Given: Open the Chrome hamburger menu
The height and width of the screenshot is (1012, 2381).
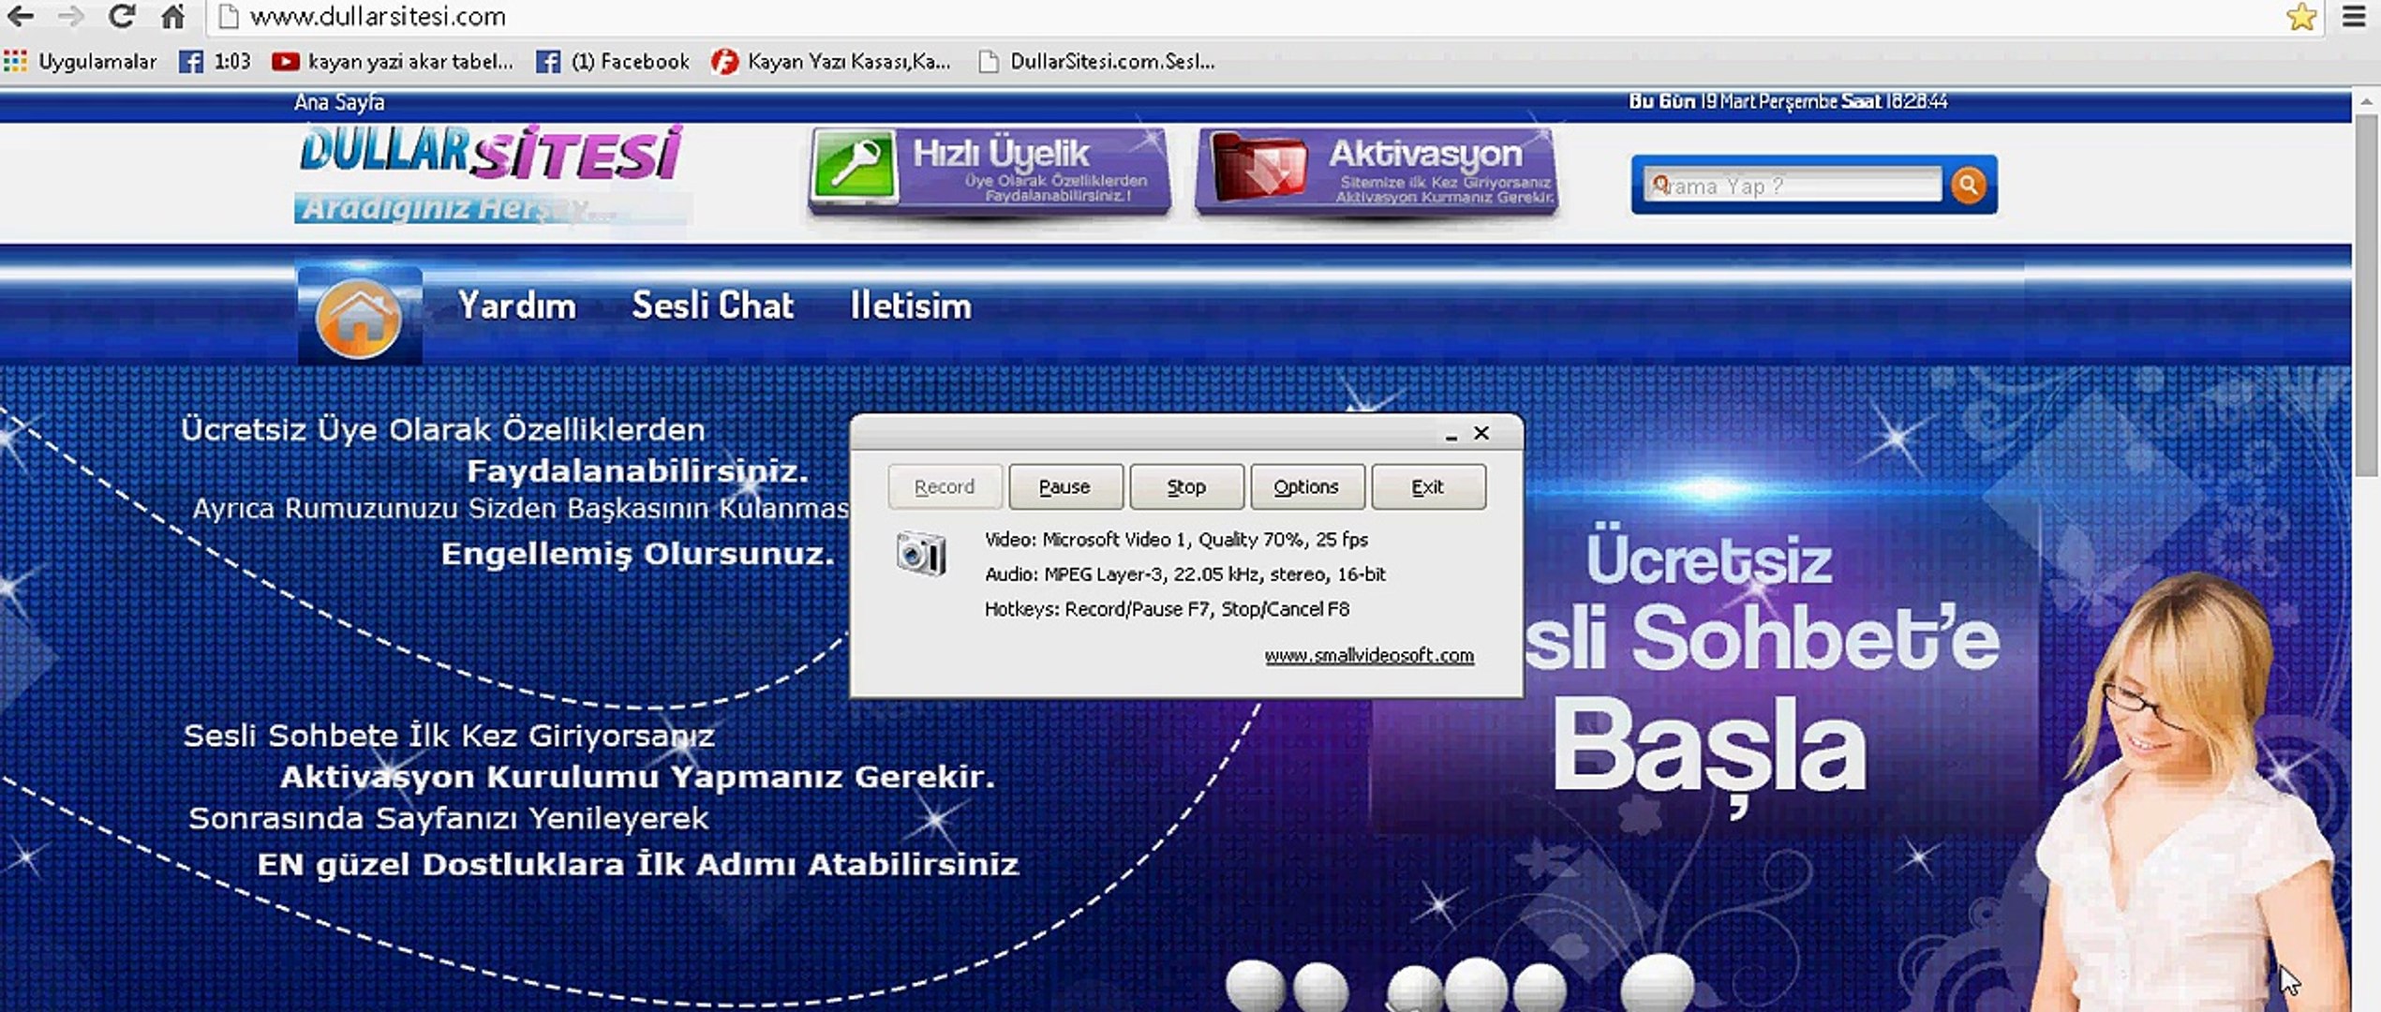Looking at the screenshot, I should pyautogui.click(x=2353, y=16).
